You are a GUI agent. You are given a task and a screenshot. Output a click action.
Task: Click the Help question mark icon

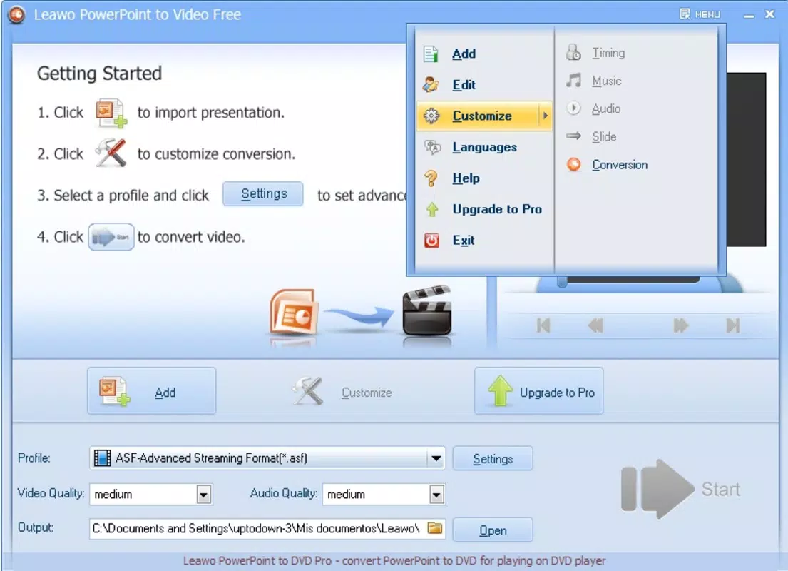(x=431, y=178)
